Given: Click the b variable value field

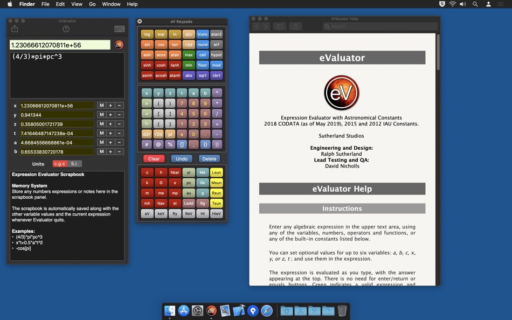Looking at the screenshot, I should tap(57, 151).
